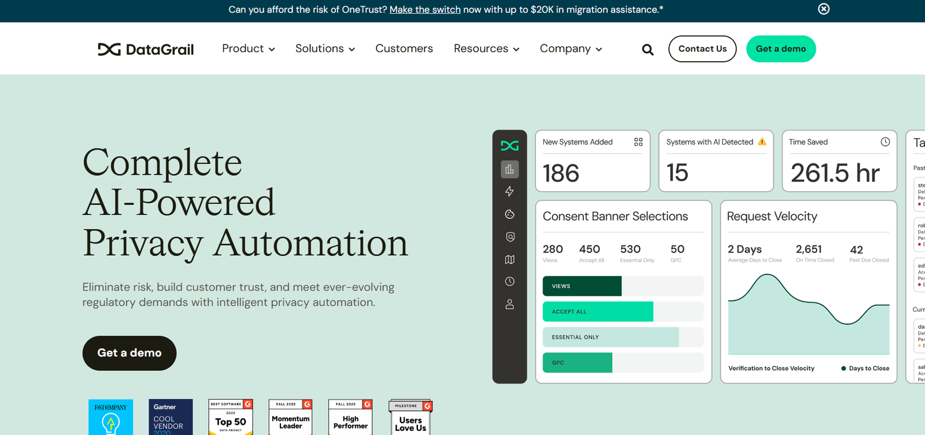Click the user profile sidebar icon
Viewport: 925px width, 435px height.
click(x=509, y=304)
